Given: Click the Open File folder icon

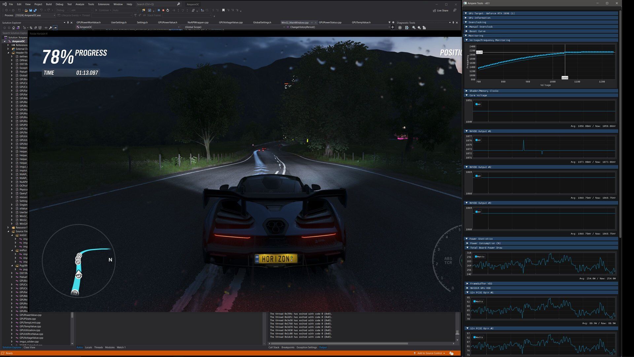Looking at the screenshot, I should click(26, 10).
